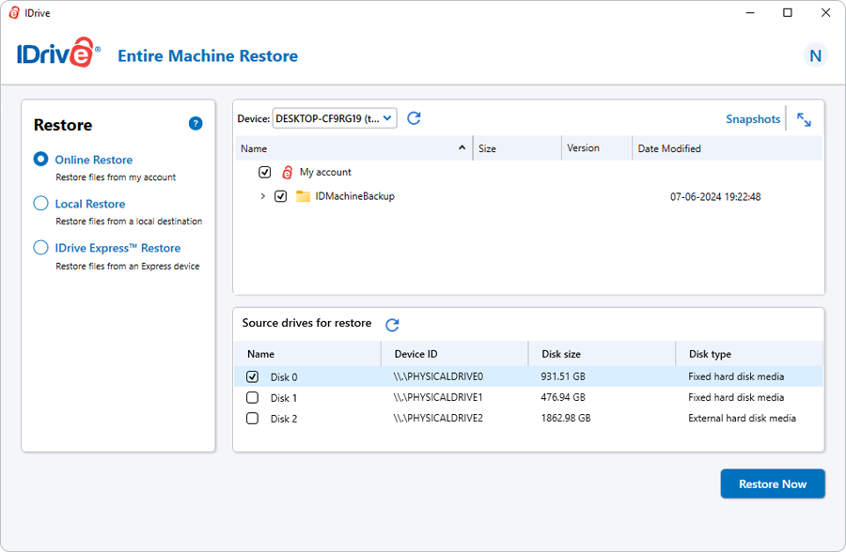Sort files by the Name column
The image size is (846, 552).
(254, 148)
